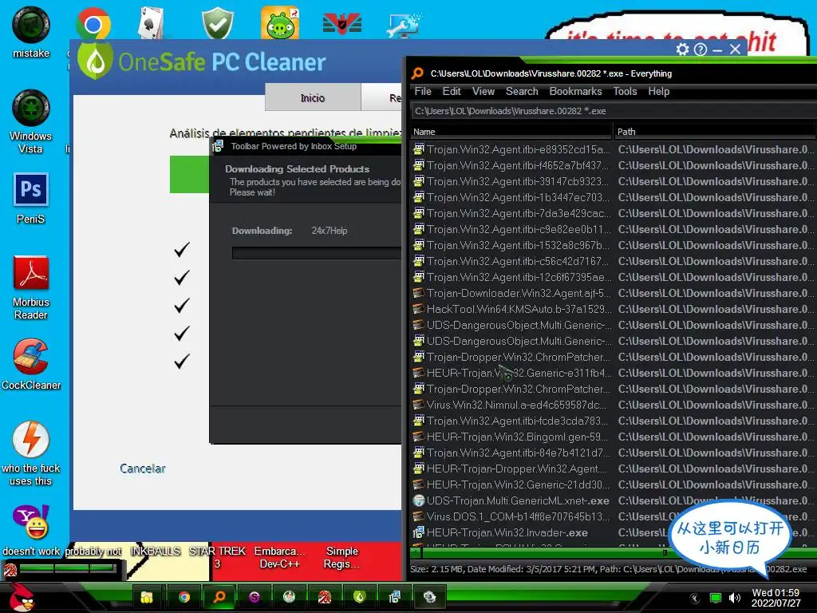
Task: Open the purple S taskbar icon
Action: [x=255, y=597]
